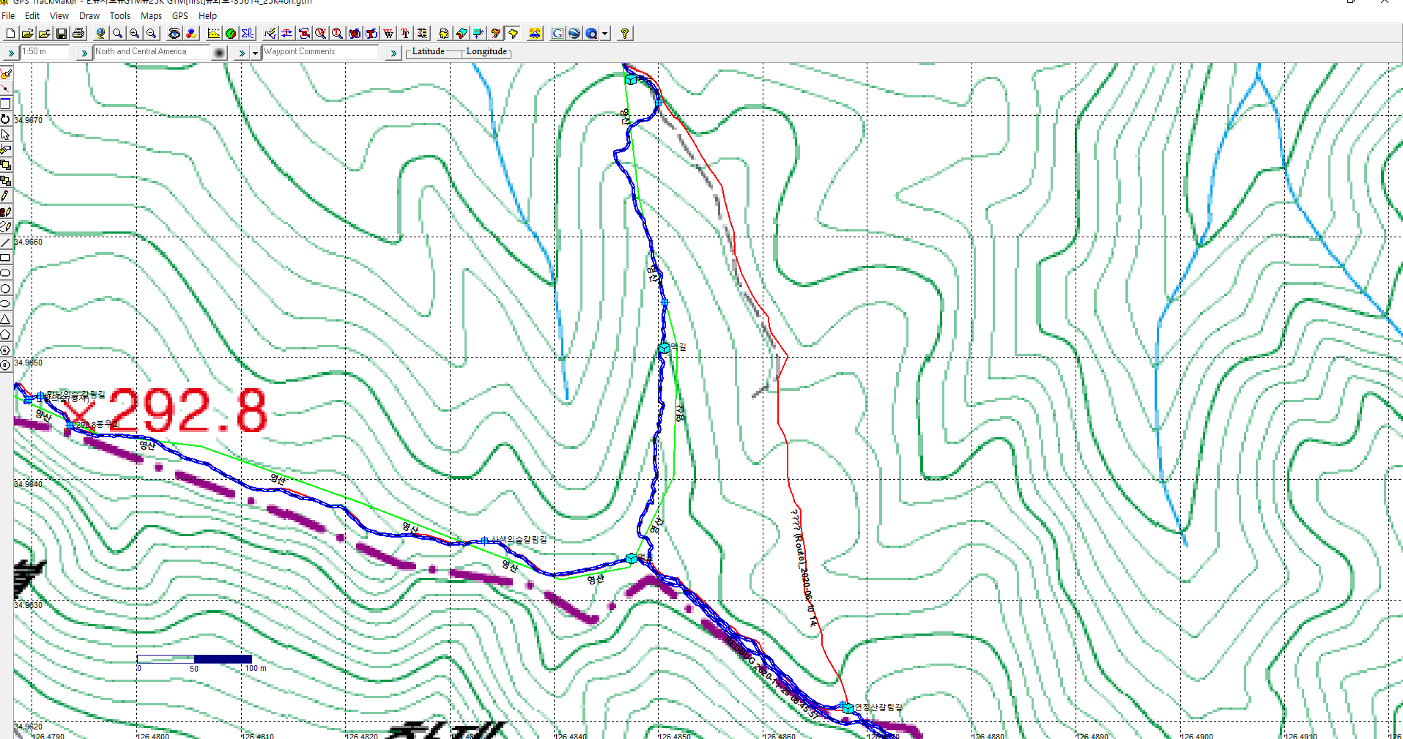Open the Maps menu
This screenshot has height=739, width=1403.
click(151, 15)
